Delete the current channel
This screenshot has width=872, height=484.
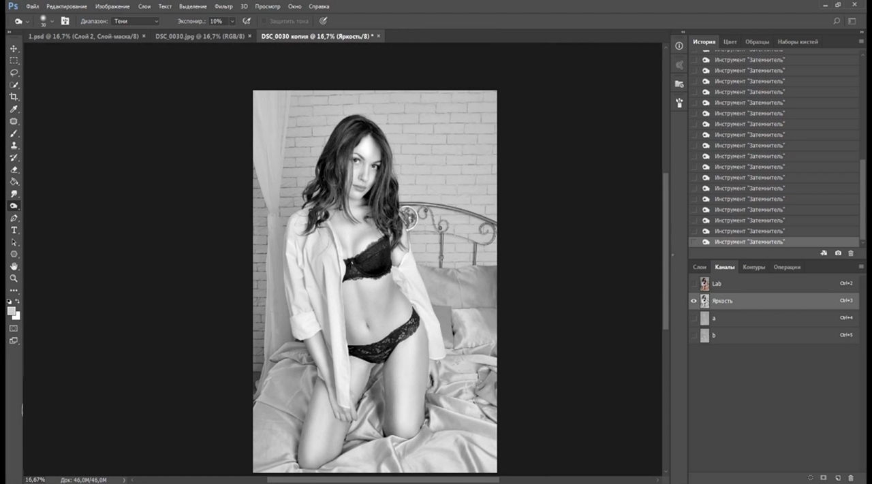point(851,479)
